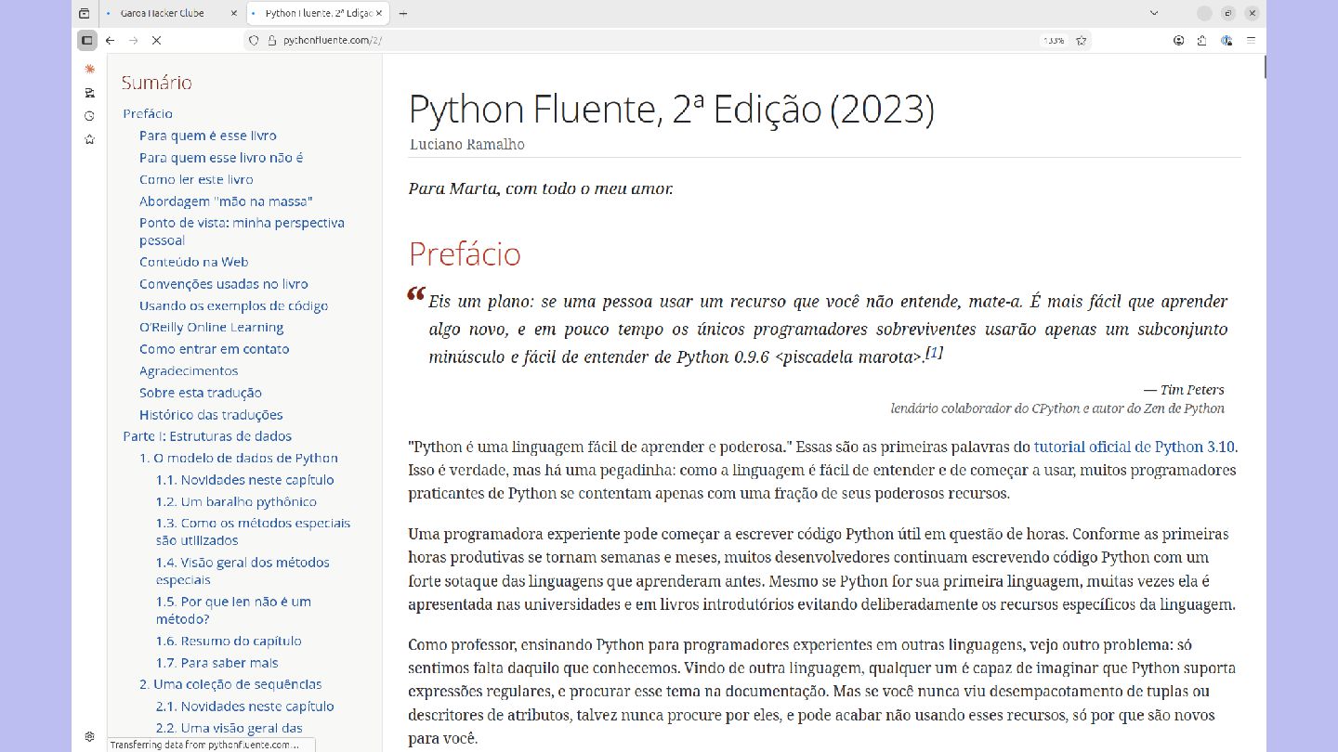
Task: Open 'Sobre esta tradução' link
Action: [201, 393]
